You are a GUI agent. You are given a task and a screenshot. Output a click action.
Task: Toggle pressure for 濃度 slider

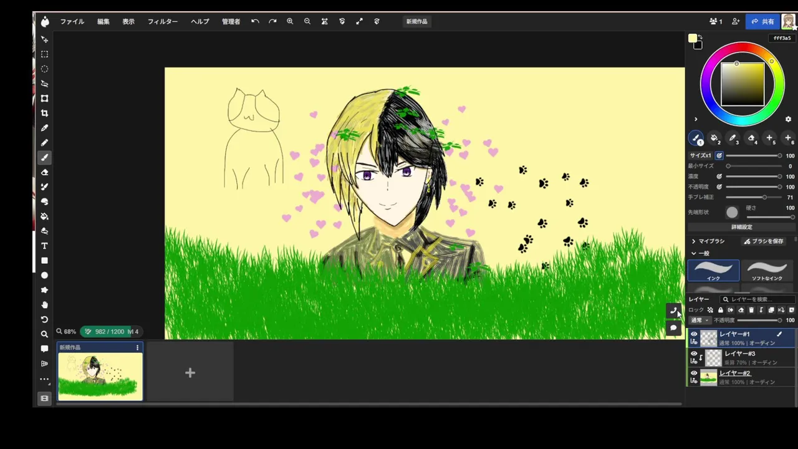click(x=719, y=176)
